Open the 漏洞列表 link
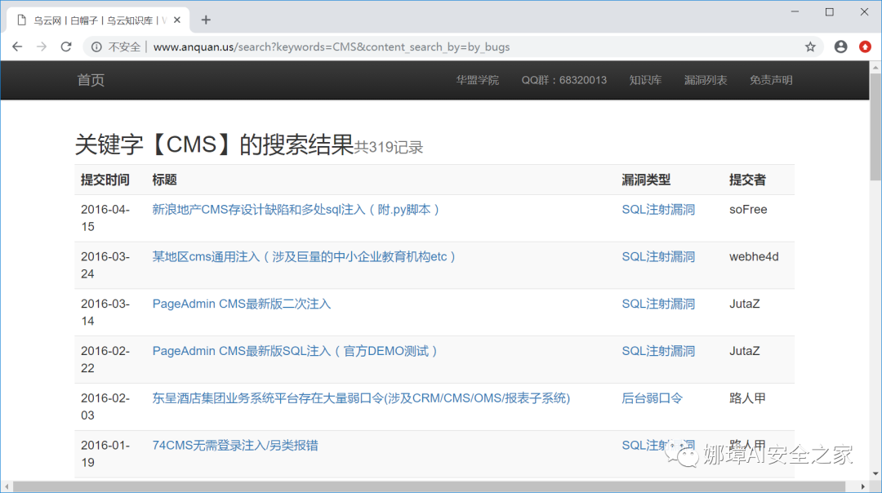The image size is (882, 493). (706, 80)
